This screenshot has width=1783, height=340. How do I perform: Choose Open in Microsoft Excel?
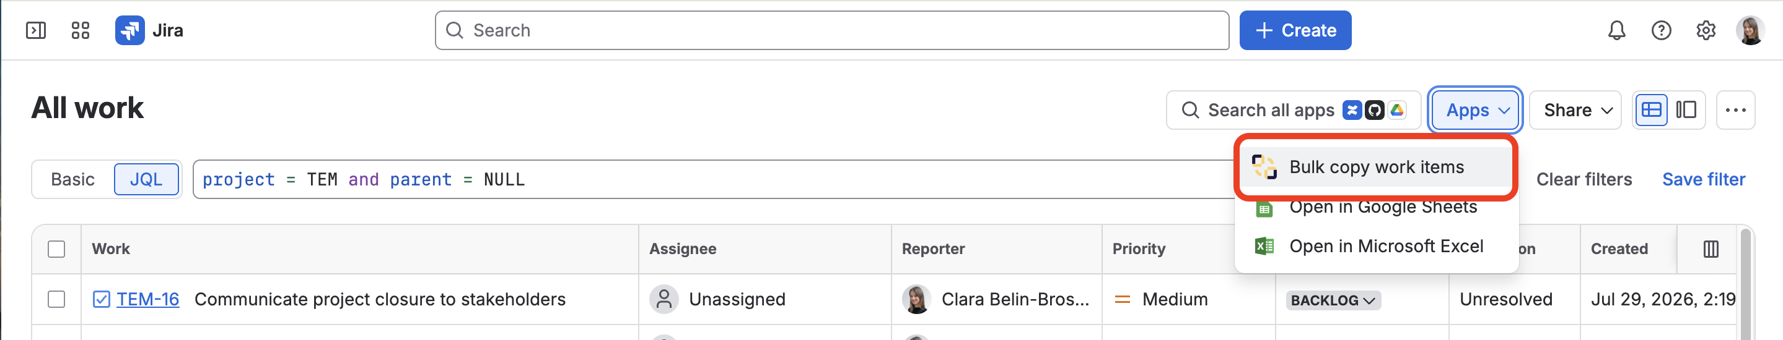tap(1375, 246)
